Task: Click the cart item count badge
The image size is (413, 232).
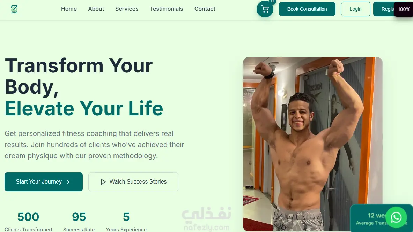Action: point(273,1)
